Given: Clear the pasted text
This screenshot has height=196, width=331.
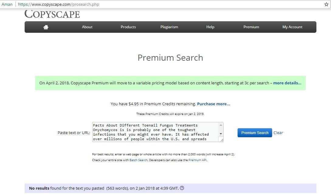Looking at the screenshot, I should (278, 133).
